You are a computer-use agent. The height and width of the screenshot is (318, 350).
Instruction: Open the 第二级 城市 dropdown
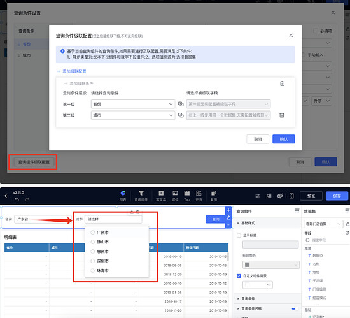pos(133,115)
